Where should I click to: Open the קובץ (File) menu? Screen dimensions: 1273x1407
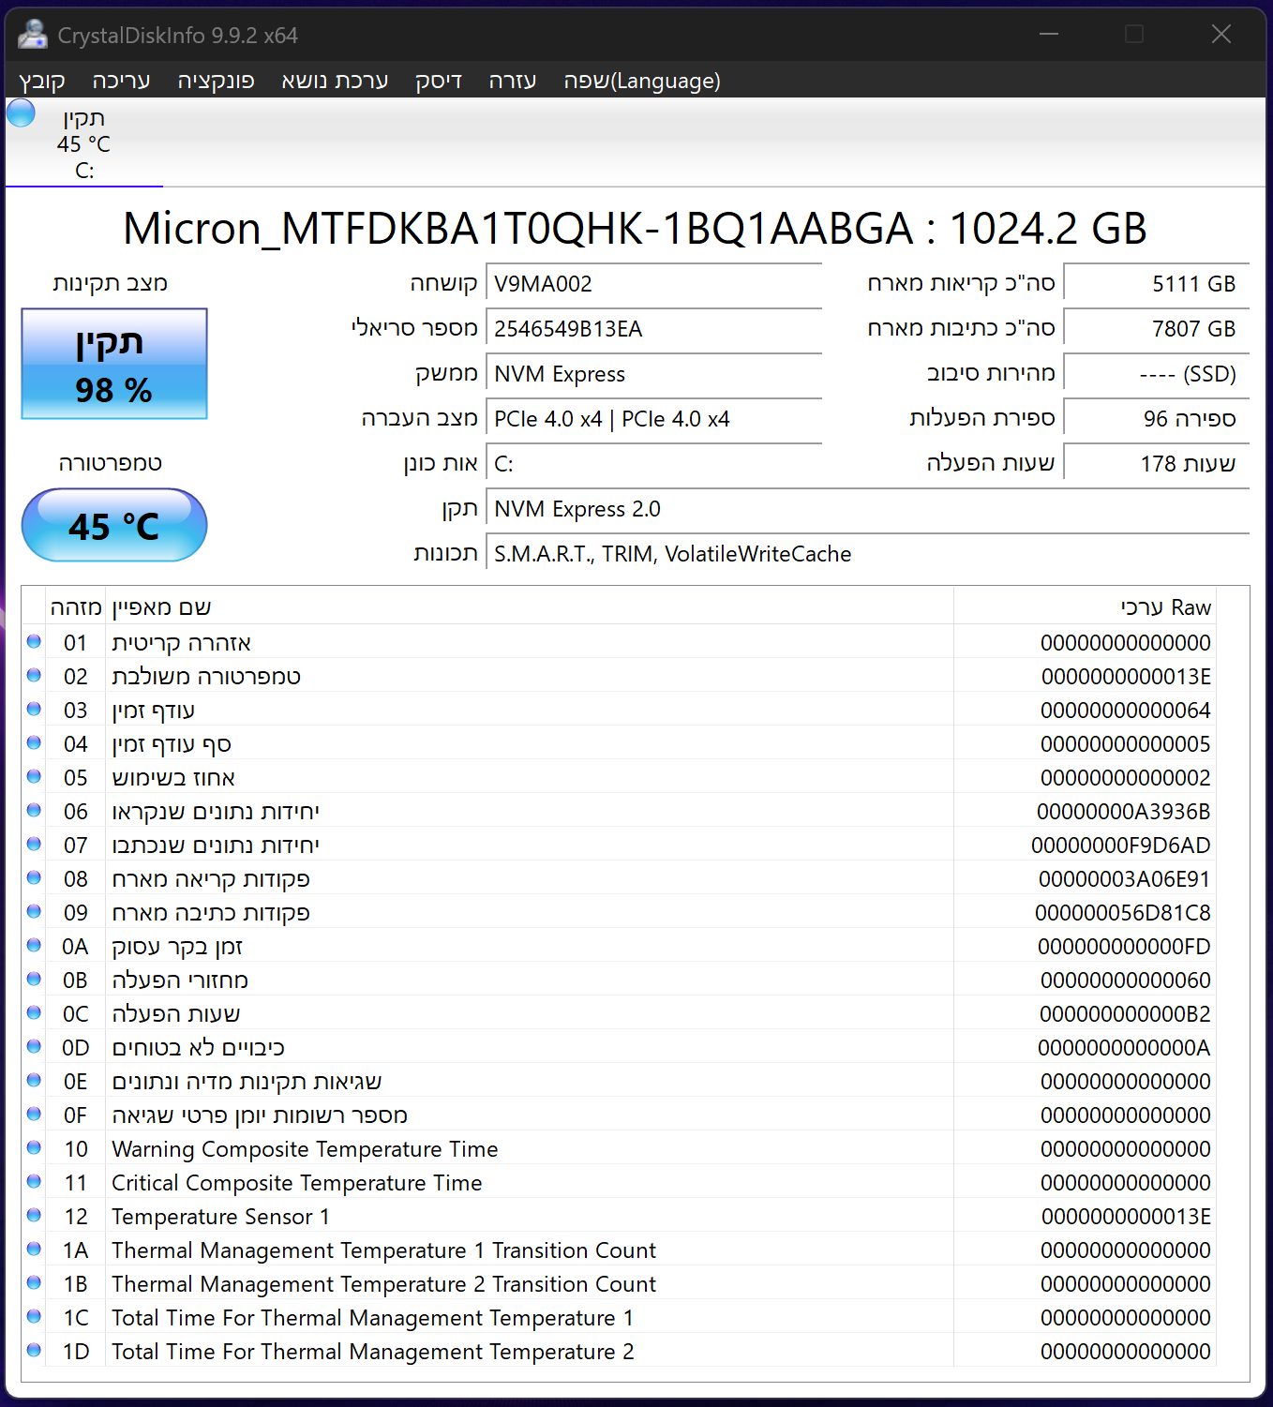(42, 81)
